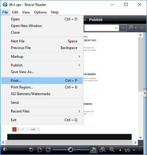Click the vertical scrollbar up arrow
This screenshot has height=155, width=147.
[x=140, y=35]
